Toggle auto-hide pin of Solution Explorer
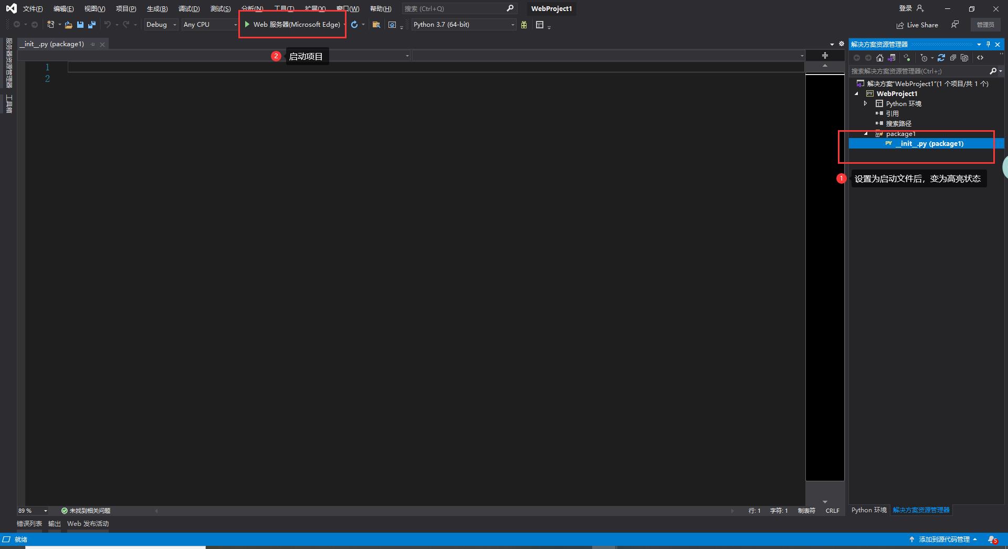Viewport: 1008px width, 549px height. (988, 44)
